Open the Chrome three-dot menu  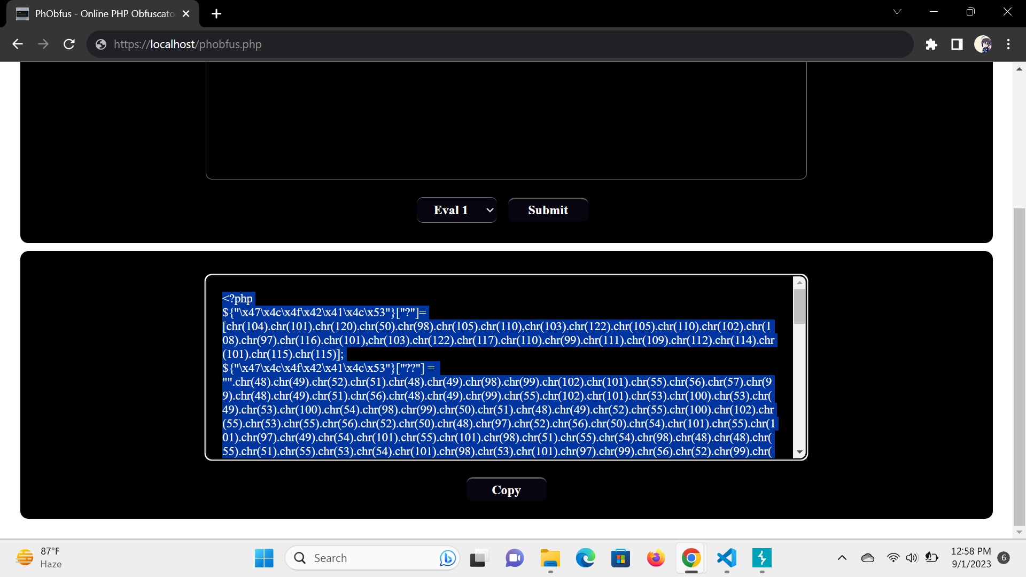pos(1008,44)
